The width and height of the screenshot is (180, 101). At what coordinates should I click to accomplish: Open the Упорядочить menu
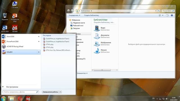[74, 15]
